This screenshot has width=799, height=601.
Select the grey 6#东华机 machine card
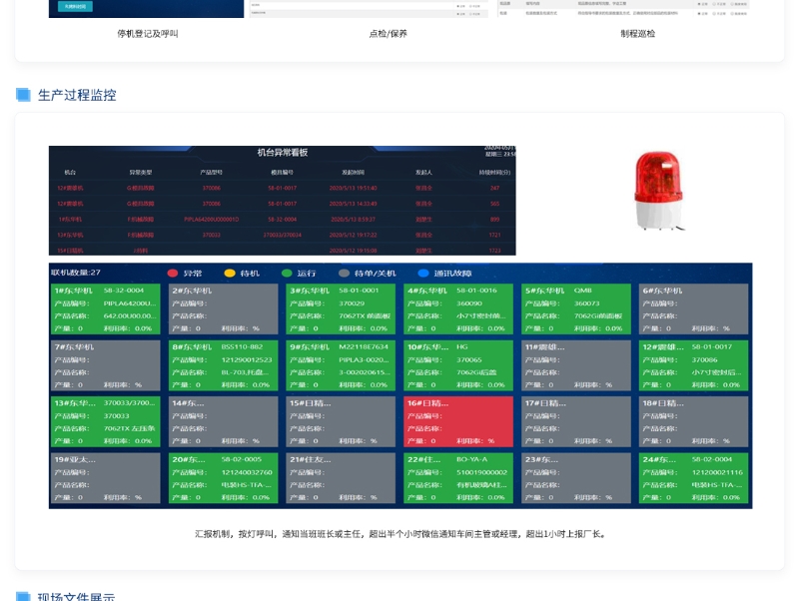[x=693, y=309]
